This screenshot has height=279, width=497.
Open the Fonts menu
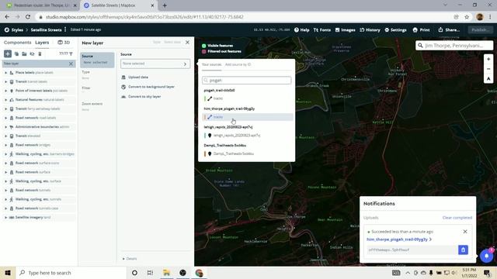pyautogui.click(x=322, y=29)
